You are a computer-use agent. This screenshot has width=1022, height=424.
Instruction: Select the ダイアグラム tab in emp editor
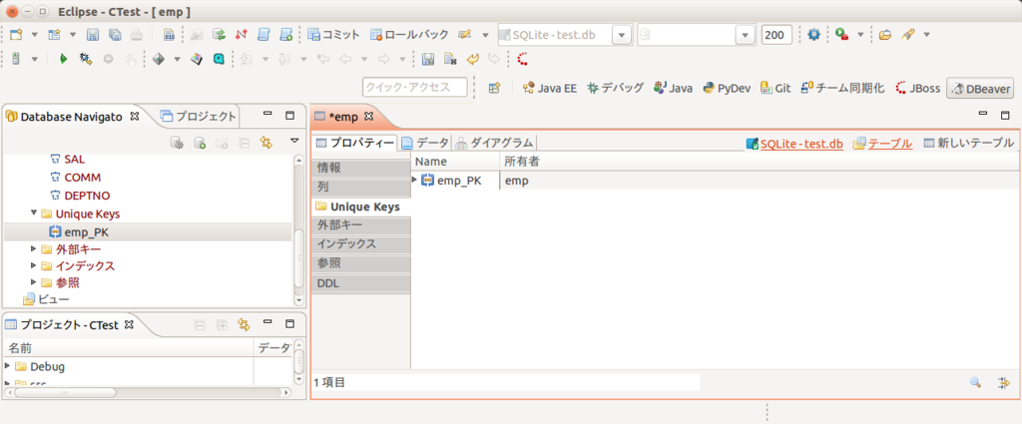[x=493, y=143]
